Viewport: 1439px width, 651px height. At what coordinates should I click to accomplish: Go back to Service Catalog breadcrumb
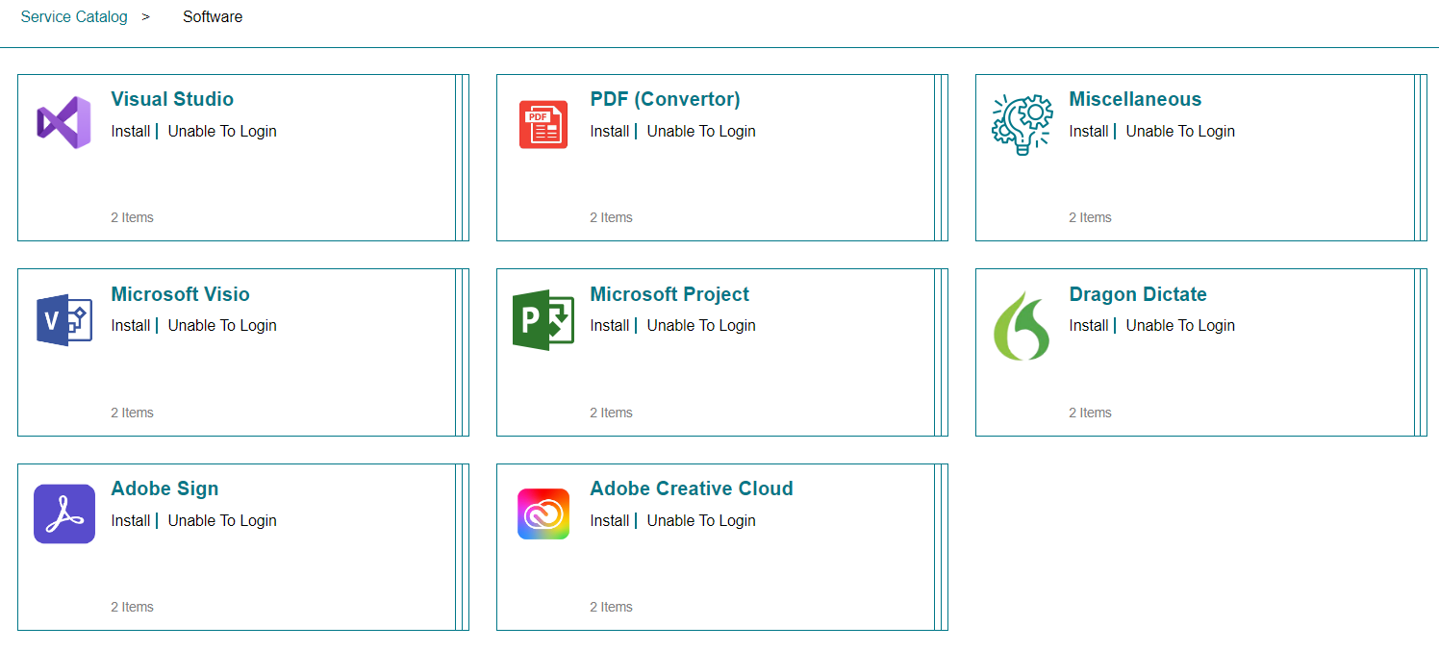pos(74,16)
